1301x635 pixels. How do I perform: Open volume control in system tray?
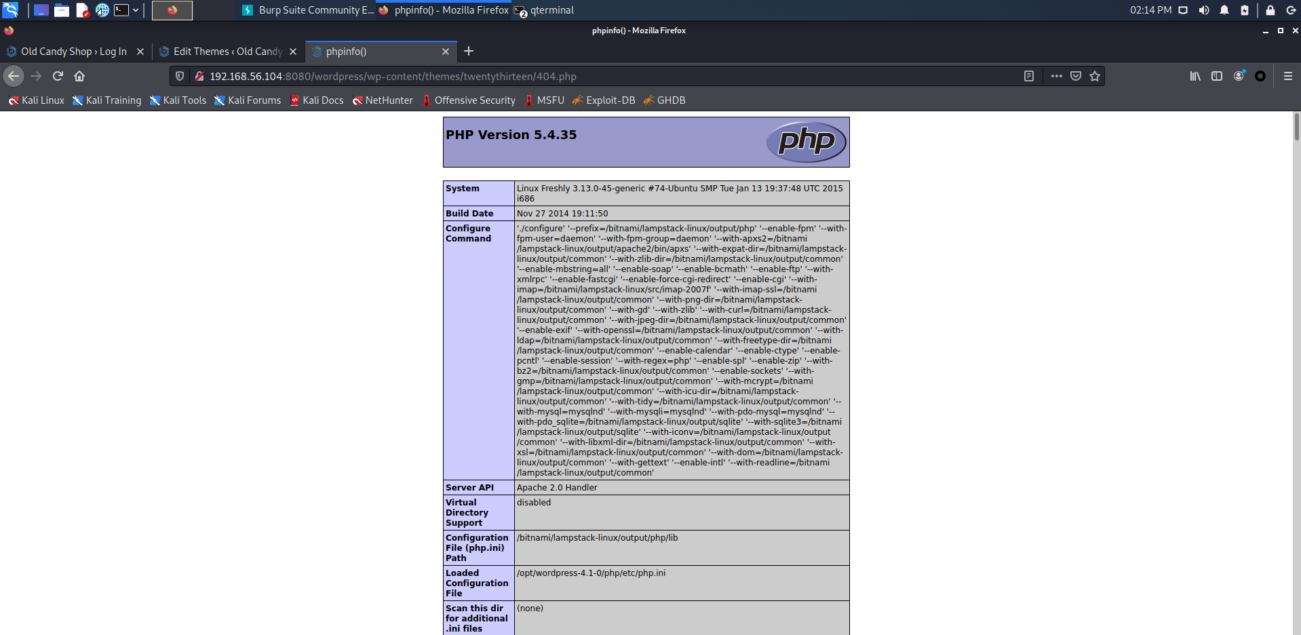point(1203,10)
